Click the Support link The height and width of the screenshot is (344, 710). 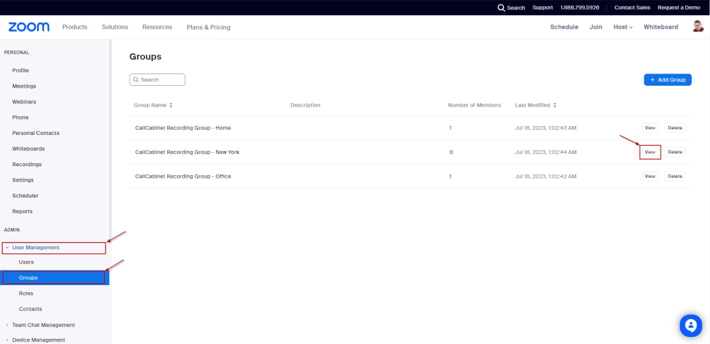(543, 8)
